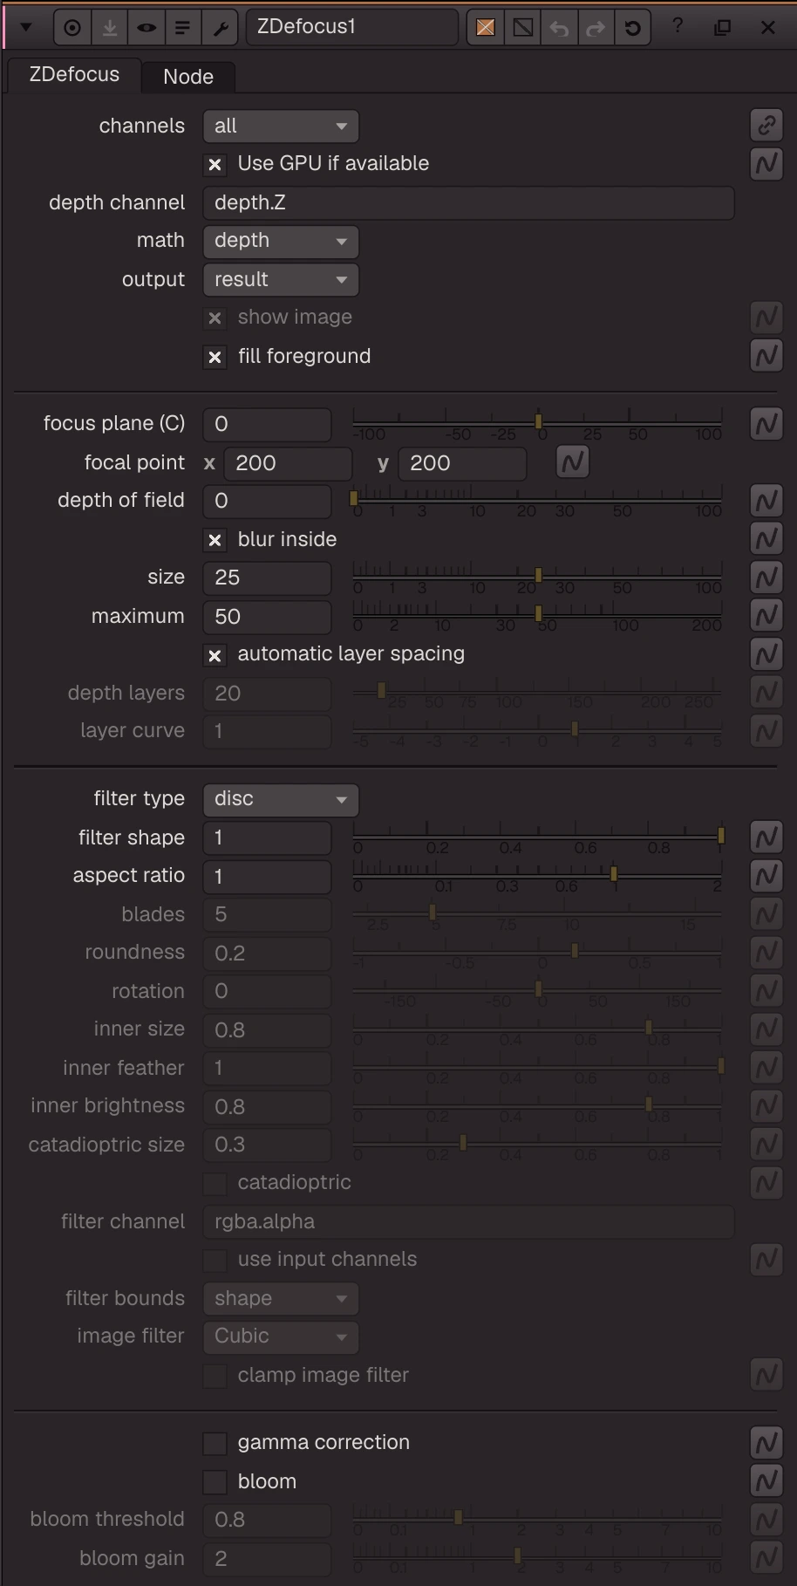
Task: Click the orange node color swatch icon
Action: (486, 28)
